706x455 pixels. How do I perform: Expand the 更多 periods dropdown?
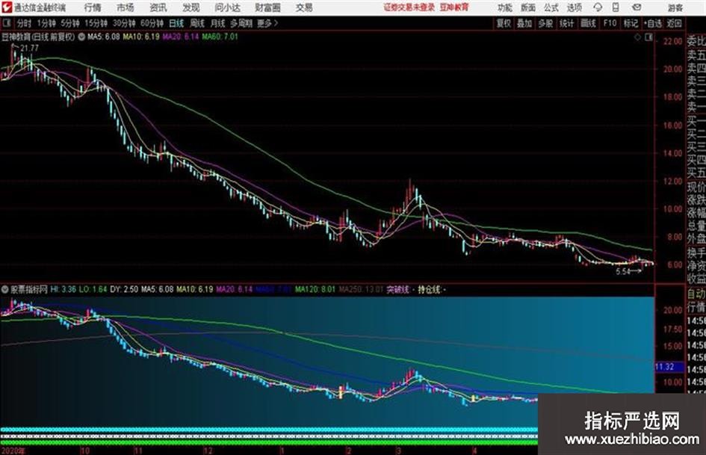coord(267,23)
